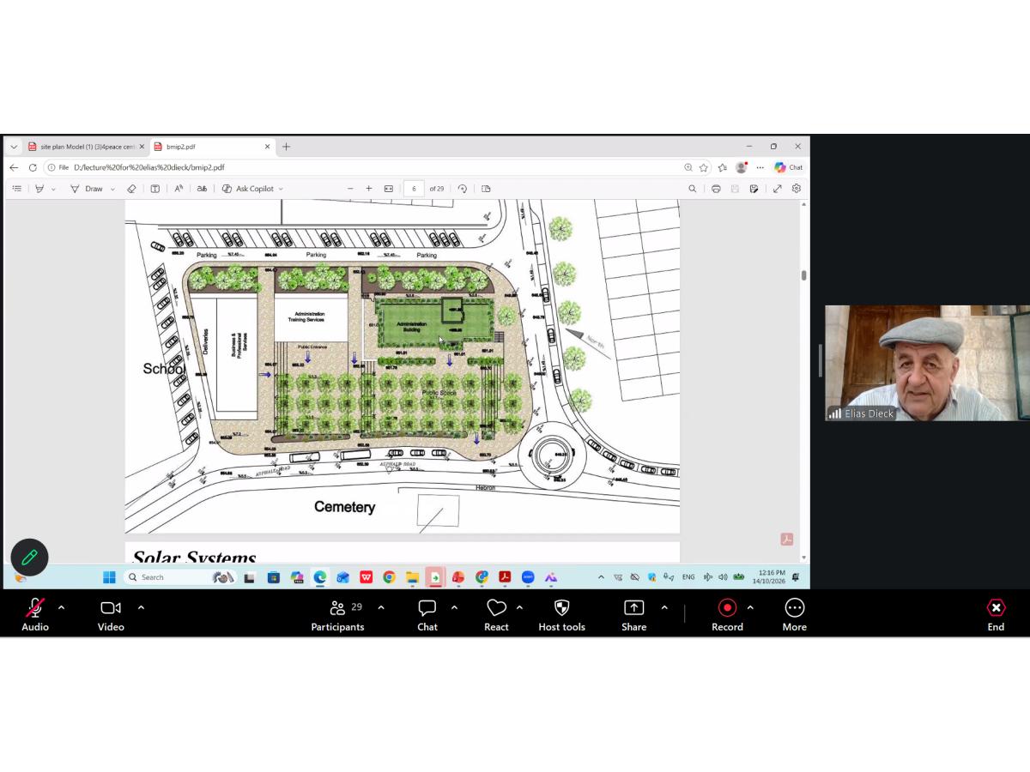This screenshot has width=1030, height=772.
Task: Expand the recording options arrow
Action: click(750, 607)
